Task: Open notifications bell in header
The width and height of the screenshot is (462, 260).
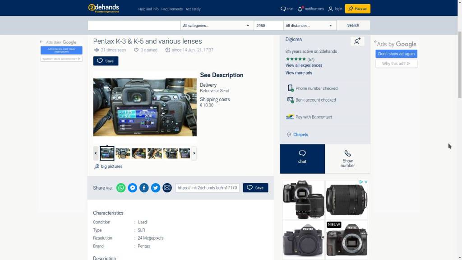Action: [310, 9]
